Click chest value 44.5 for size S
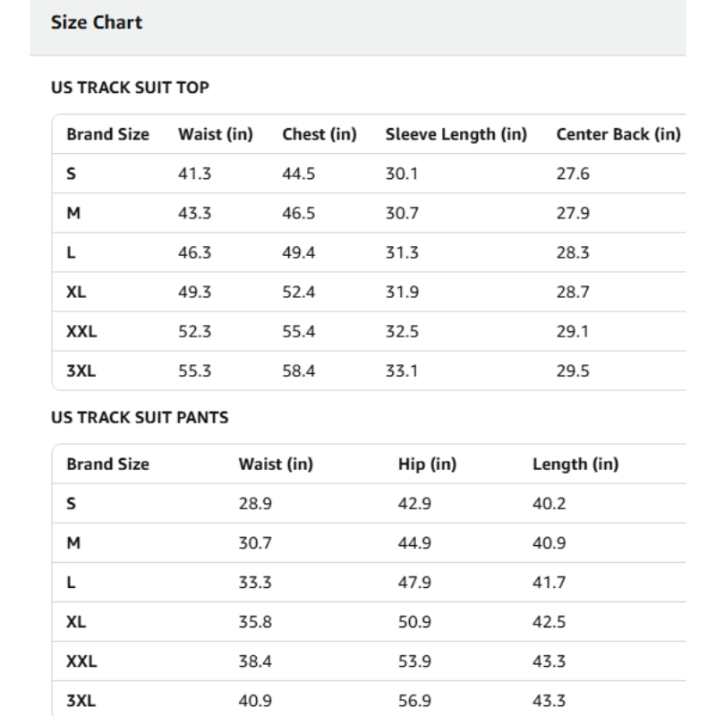Viewport: 716px width, 716px height. [x=298, y=174]
